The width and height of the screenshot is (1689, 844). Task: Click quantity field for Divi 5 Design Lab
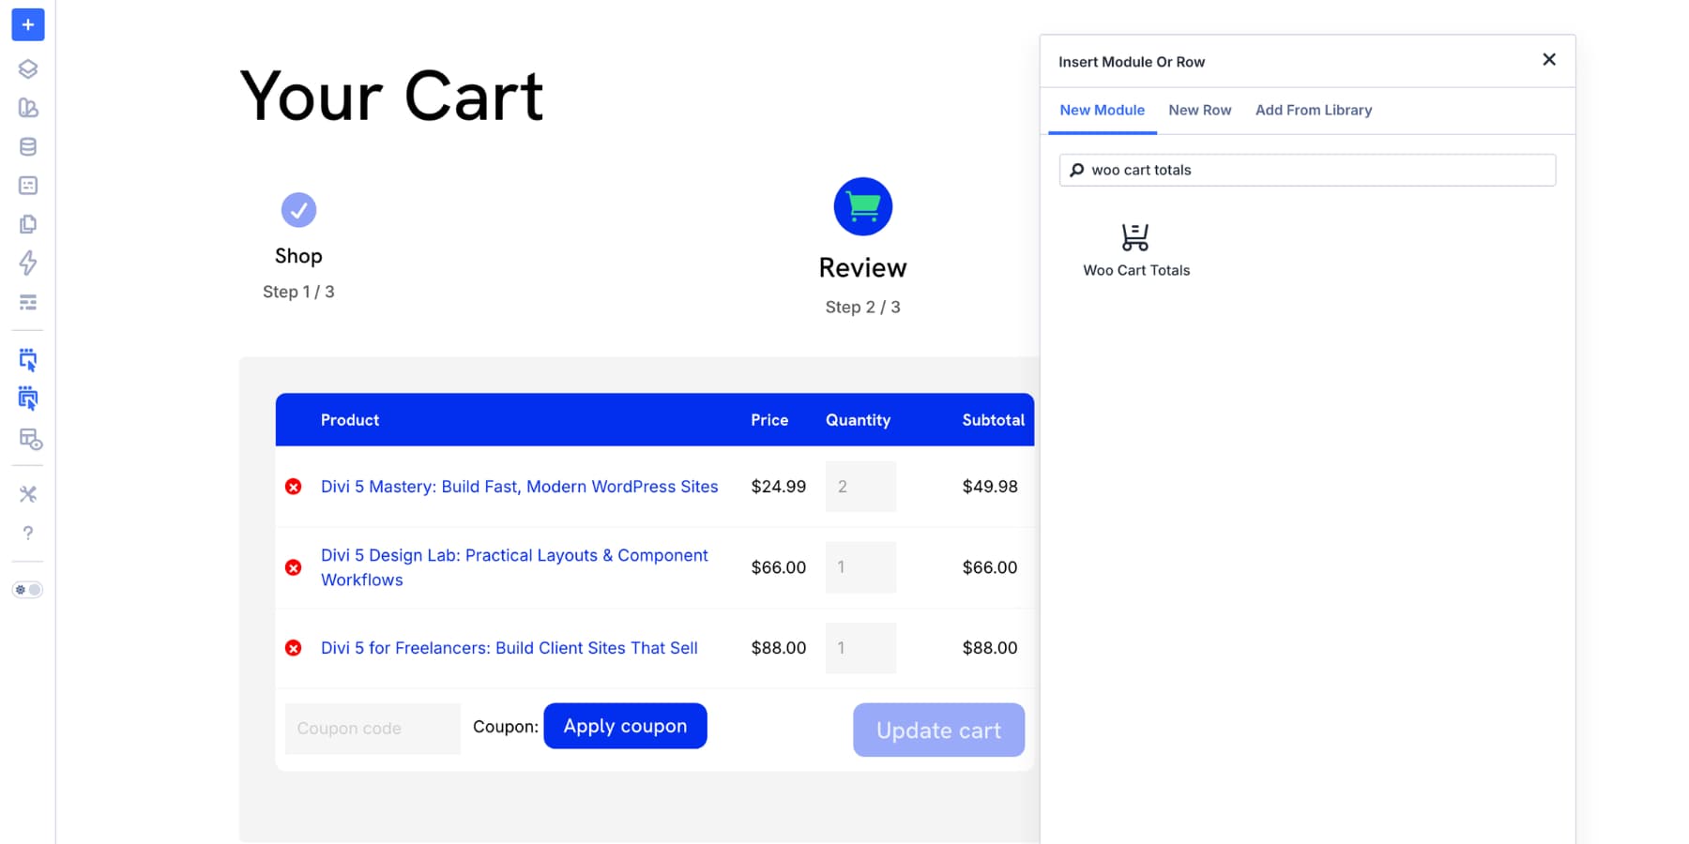(x=860, y=567)
